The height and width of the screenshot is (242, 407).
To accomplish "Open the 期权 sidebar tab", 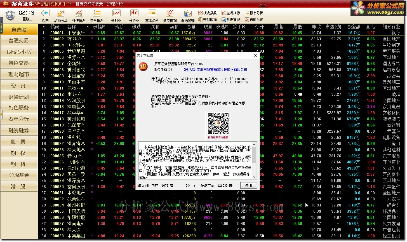I will click(x=19, y=153).
